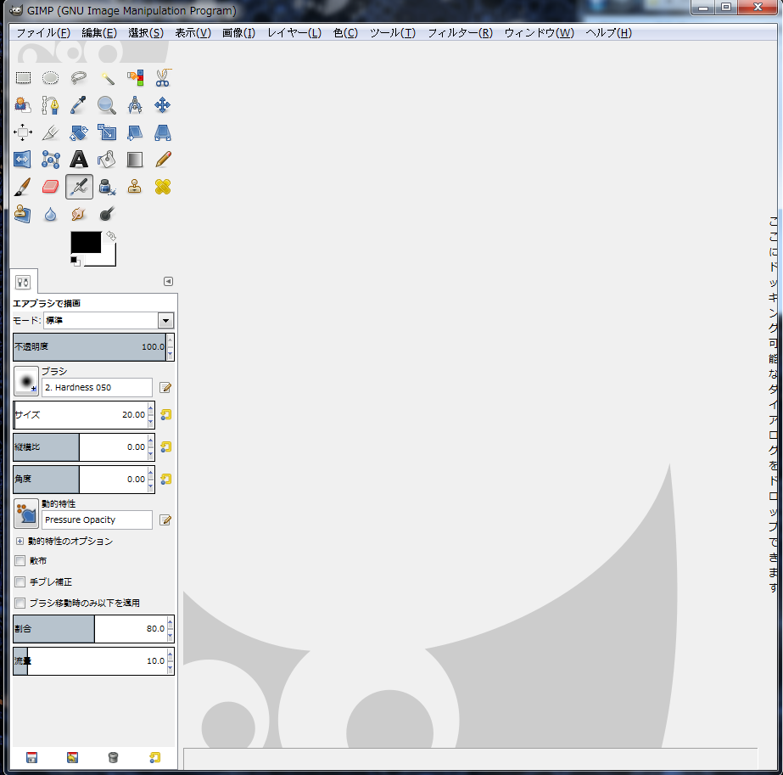Select the Blur/Sharpen droplet tool
This screenshot has width=783, height=775.
tap(50, 215)
